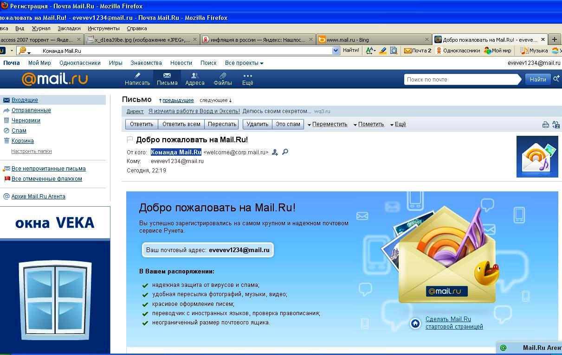Open Файлы paperclip icon
Screen dimensions: 562x355
223,79
